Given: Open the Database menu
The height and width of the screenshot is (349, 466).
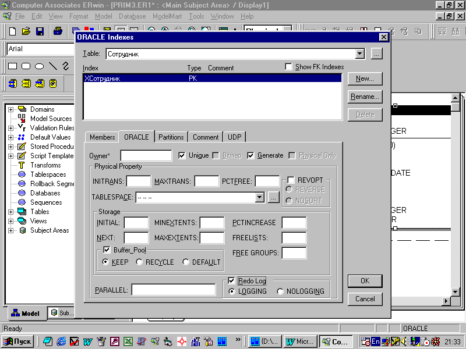Looking at the screenshot, I should click(x=132, y=16).
